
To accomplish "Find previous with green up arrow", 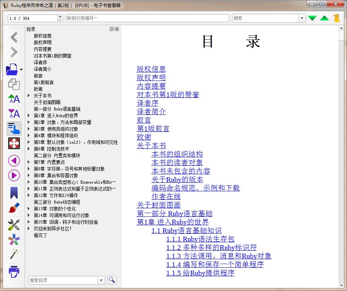I will (x=324, y=18).
